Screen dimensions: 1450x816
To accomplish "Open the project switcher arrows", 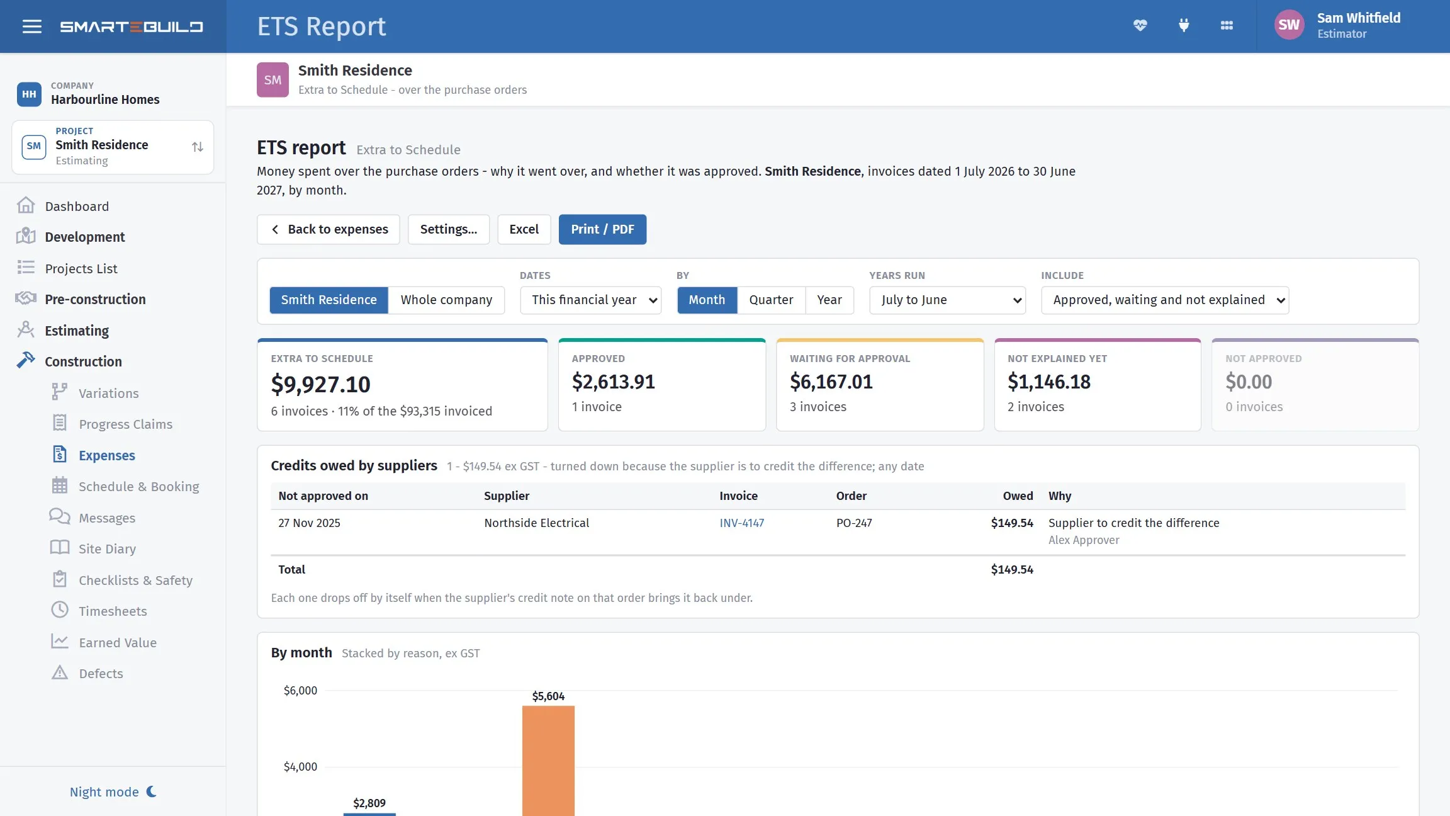I will pyautogui.click(x=198, y=147).
